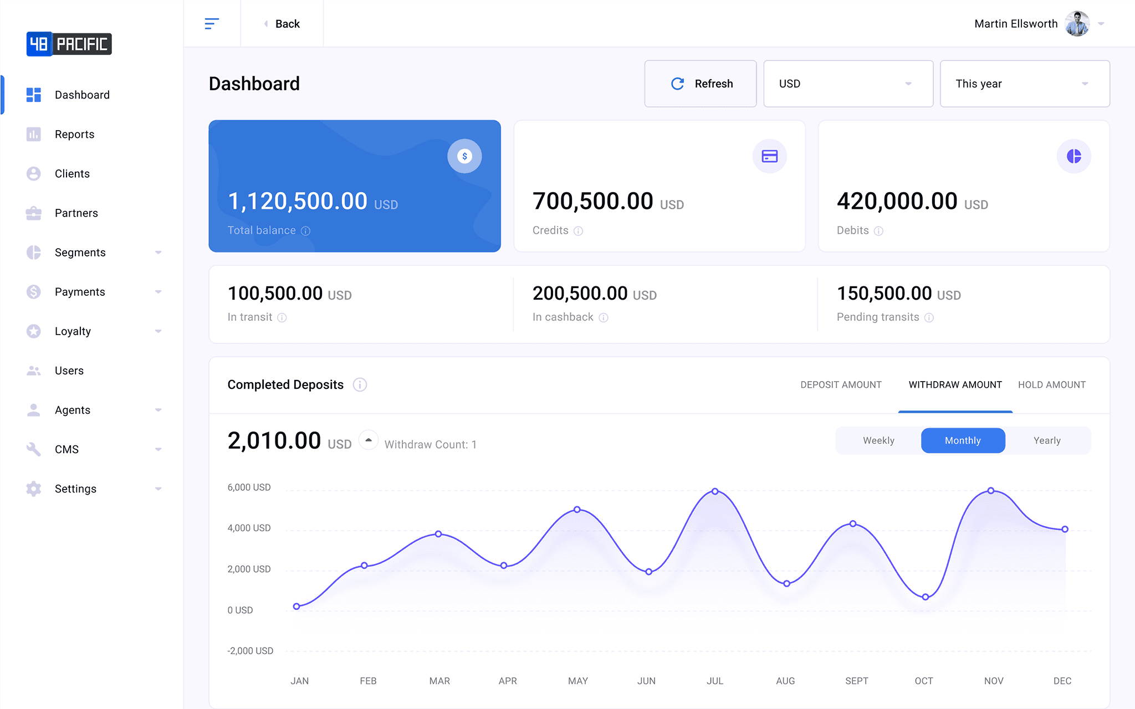This screenshot has width=1135, height=709.
Task: Click the Debits pie chart icon
Action: pos(1073,156)
